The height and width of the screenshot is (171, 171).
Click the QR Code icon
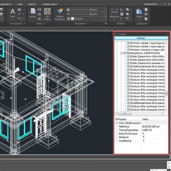[47, 12]
